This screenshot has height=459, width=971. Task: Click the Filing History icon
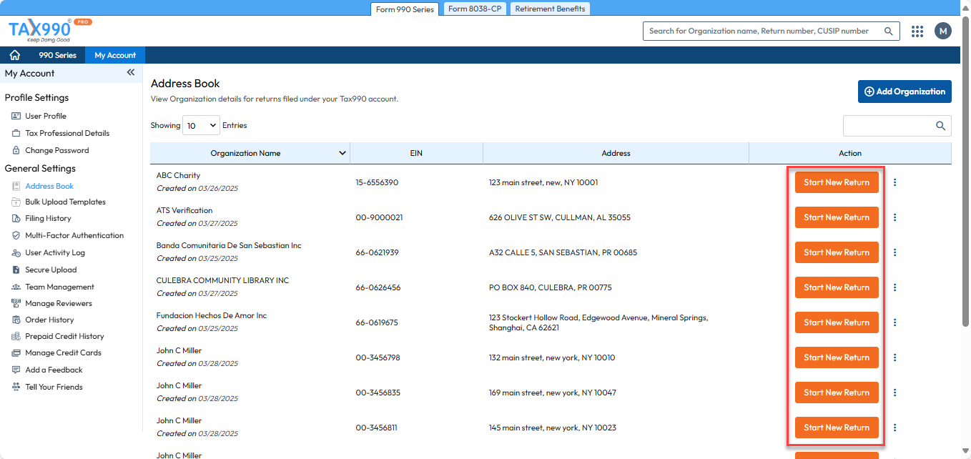click(16, 218)
